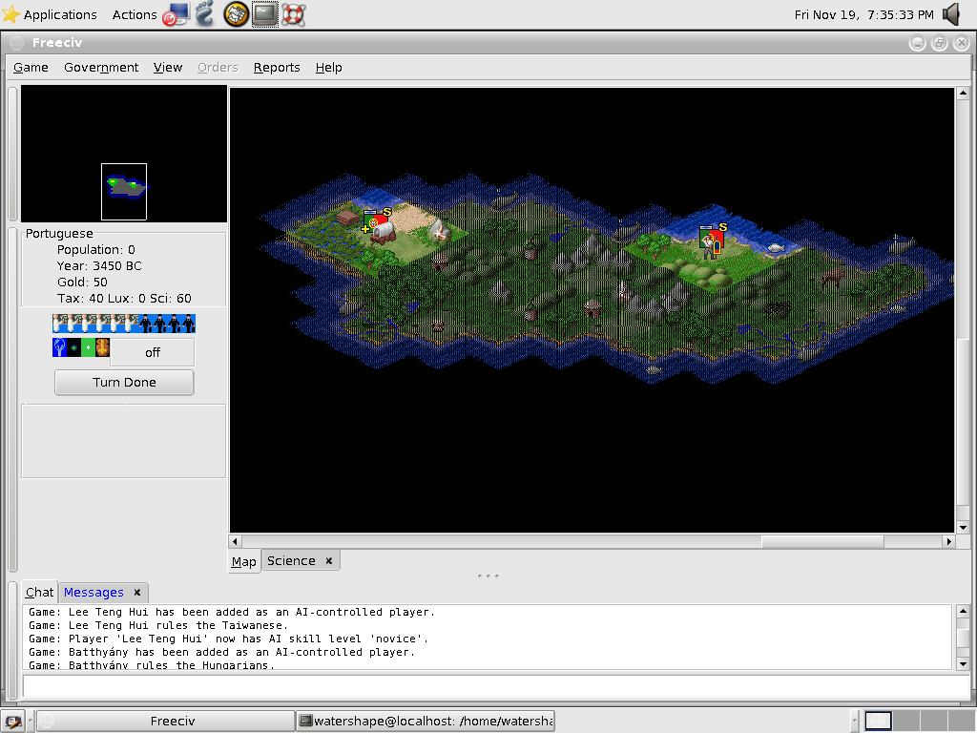Click the Turn Done button
Screen dimensions: 977x733
coord(124,382)
